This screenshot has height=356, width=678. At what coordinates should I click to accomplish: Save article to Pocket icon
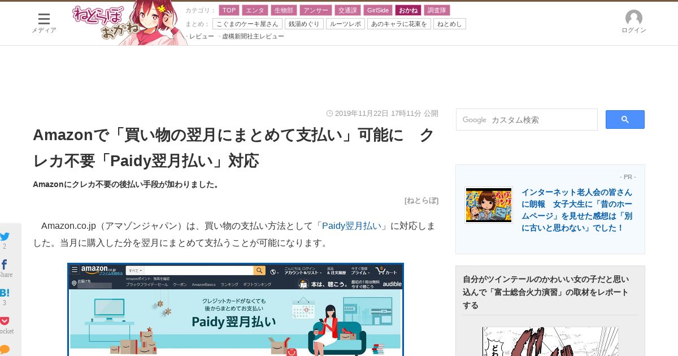coord(5,321)
